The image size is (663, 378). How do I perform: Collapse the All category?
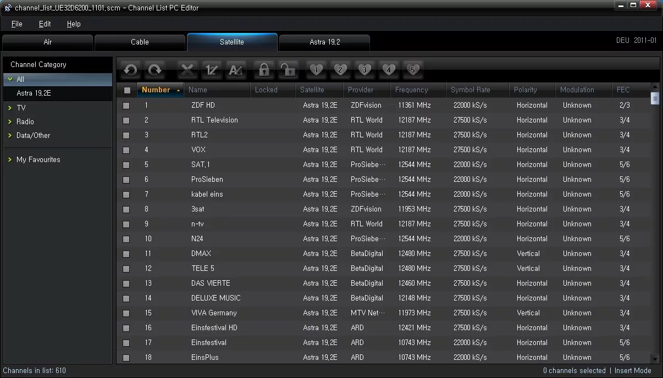coord(10,79)
